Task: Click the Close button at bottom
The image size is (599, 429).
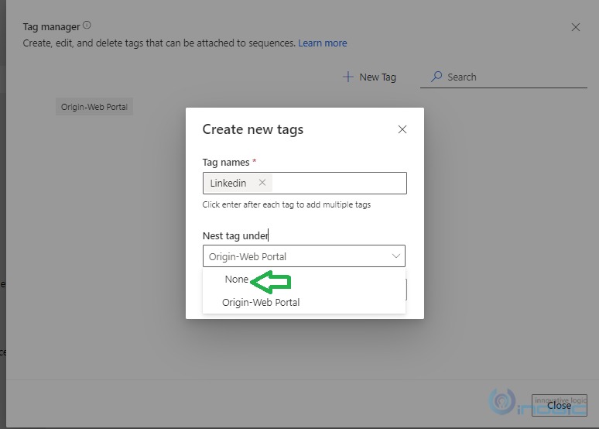Action: 560,405
